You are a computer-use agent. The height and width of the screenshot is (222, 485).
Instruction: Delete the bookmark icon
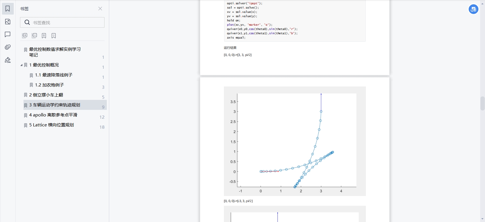pyautogui.click(x=54, y=35)
